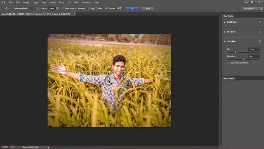Click the Doc size text in status bar
264x149 pixels.
(31, 147)
